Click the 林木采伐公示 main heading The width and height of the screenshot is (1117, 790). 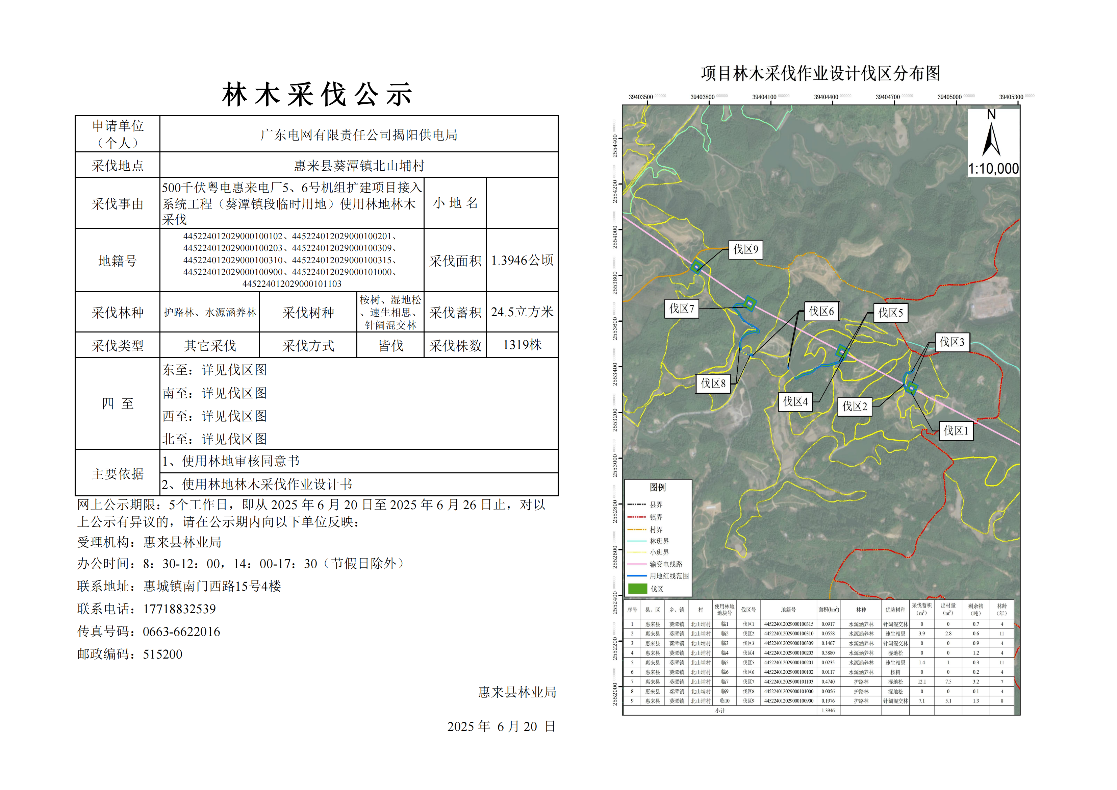pos(317,94)
